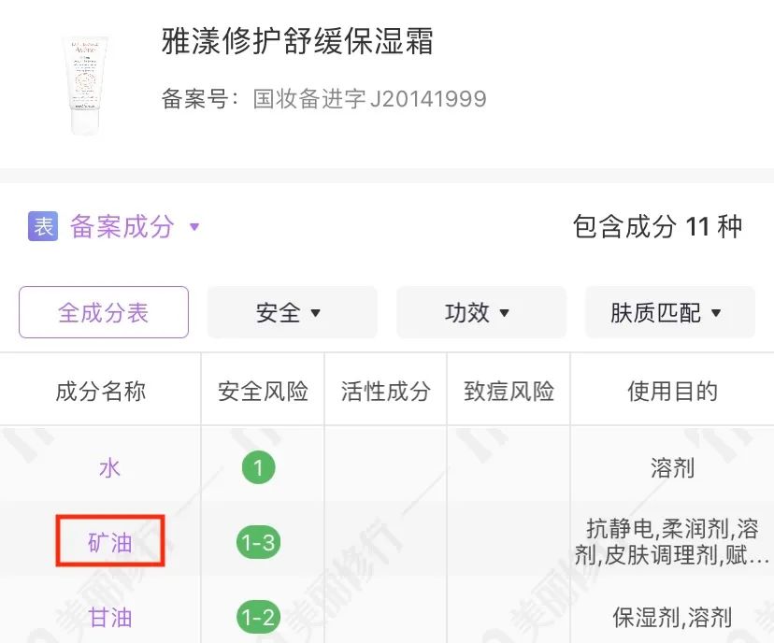Open the 功效 filter dropdown
The height and width of the screenshot is (643, 774).
[x=480, y=312]
